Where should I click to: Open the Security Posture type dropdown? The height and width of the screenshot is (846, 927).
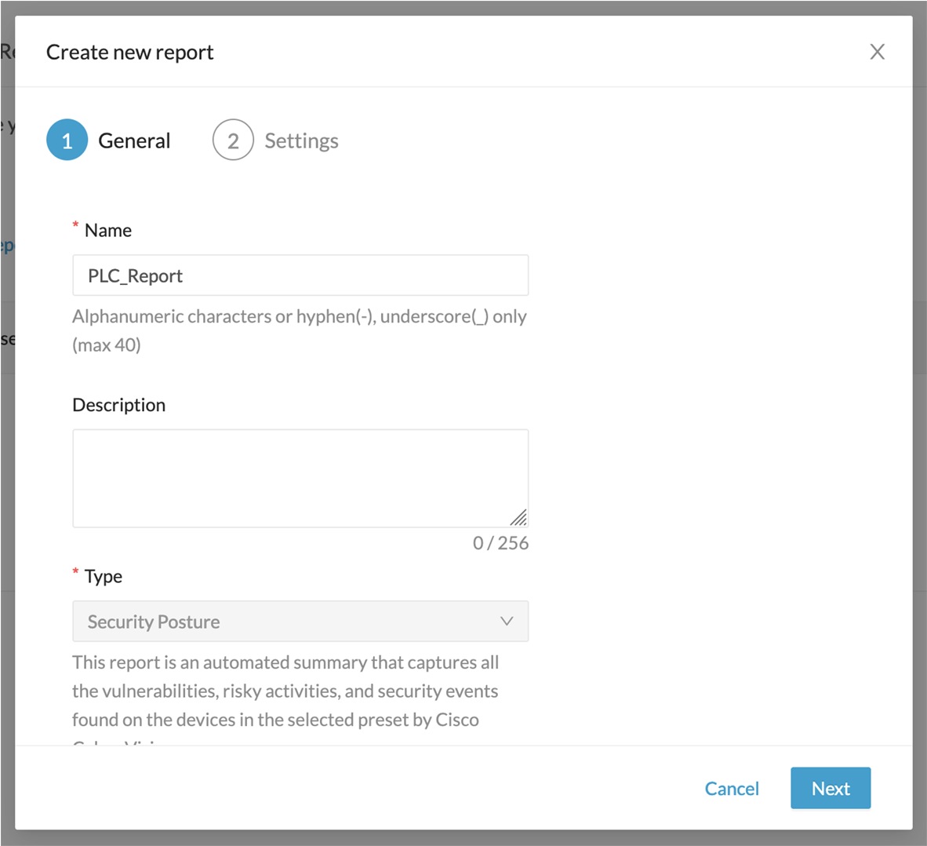tap(300, 620)
